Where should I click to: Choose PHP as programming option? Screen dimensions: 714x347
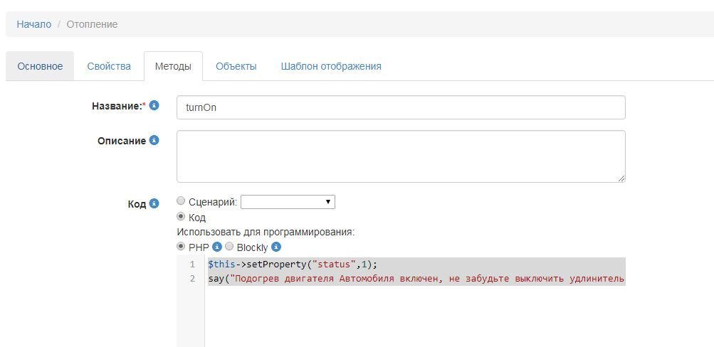point(181,247)
